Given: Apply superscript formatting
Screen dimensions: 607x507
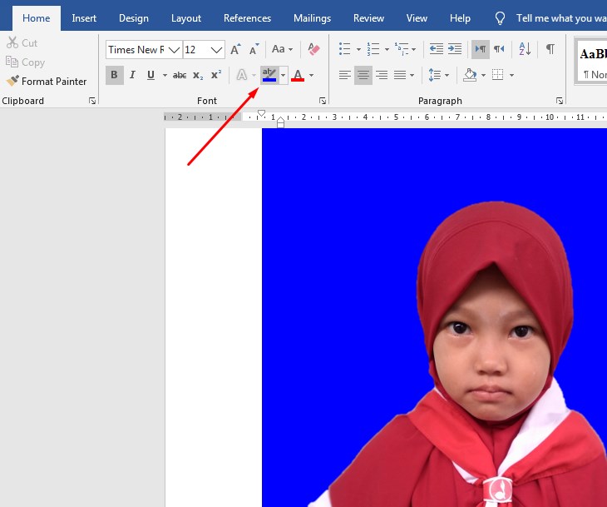Looking at the screenshot, I should pos(216,75).
